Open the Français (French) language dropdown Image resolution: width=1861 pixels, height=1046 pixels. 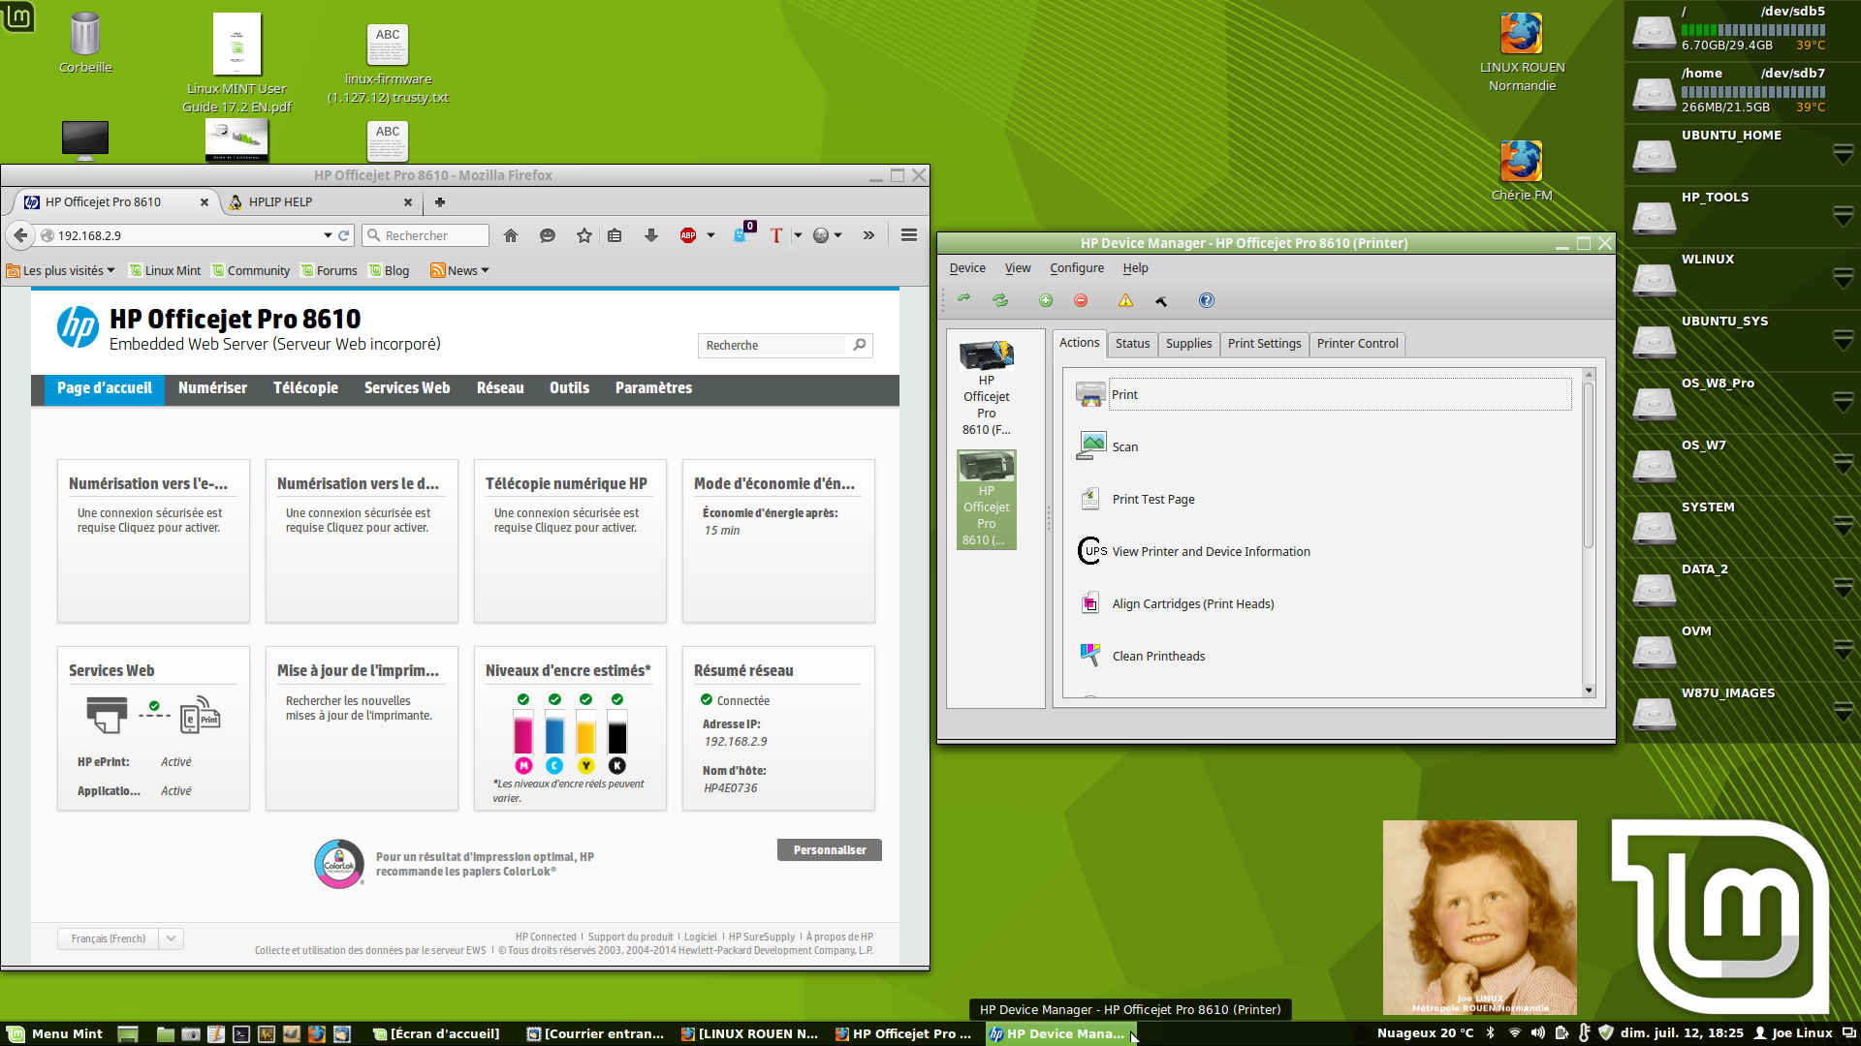coord(120,938)
